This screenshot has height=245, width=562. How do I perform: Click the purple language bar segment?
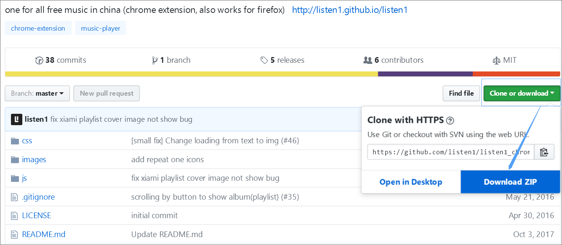tap(425, 74)
